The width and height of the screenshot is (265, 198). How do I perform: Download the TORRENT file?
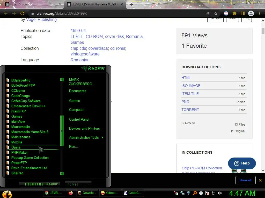190,110
